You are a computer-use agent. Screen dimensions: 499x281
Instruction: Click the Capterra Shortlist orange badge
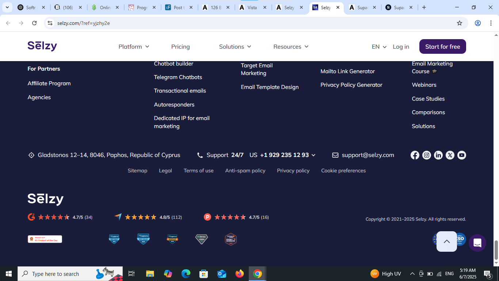tap(172, 239)
